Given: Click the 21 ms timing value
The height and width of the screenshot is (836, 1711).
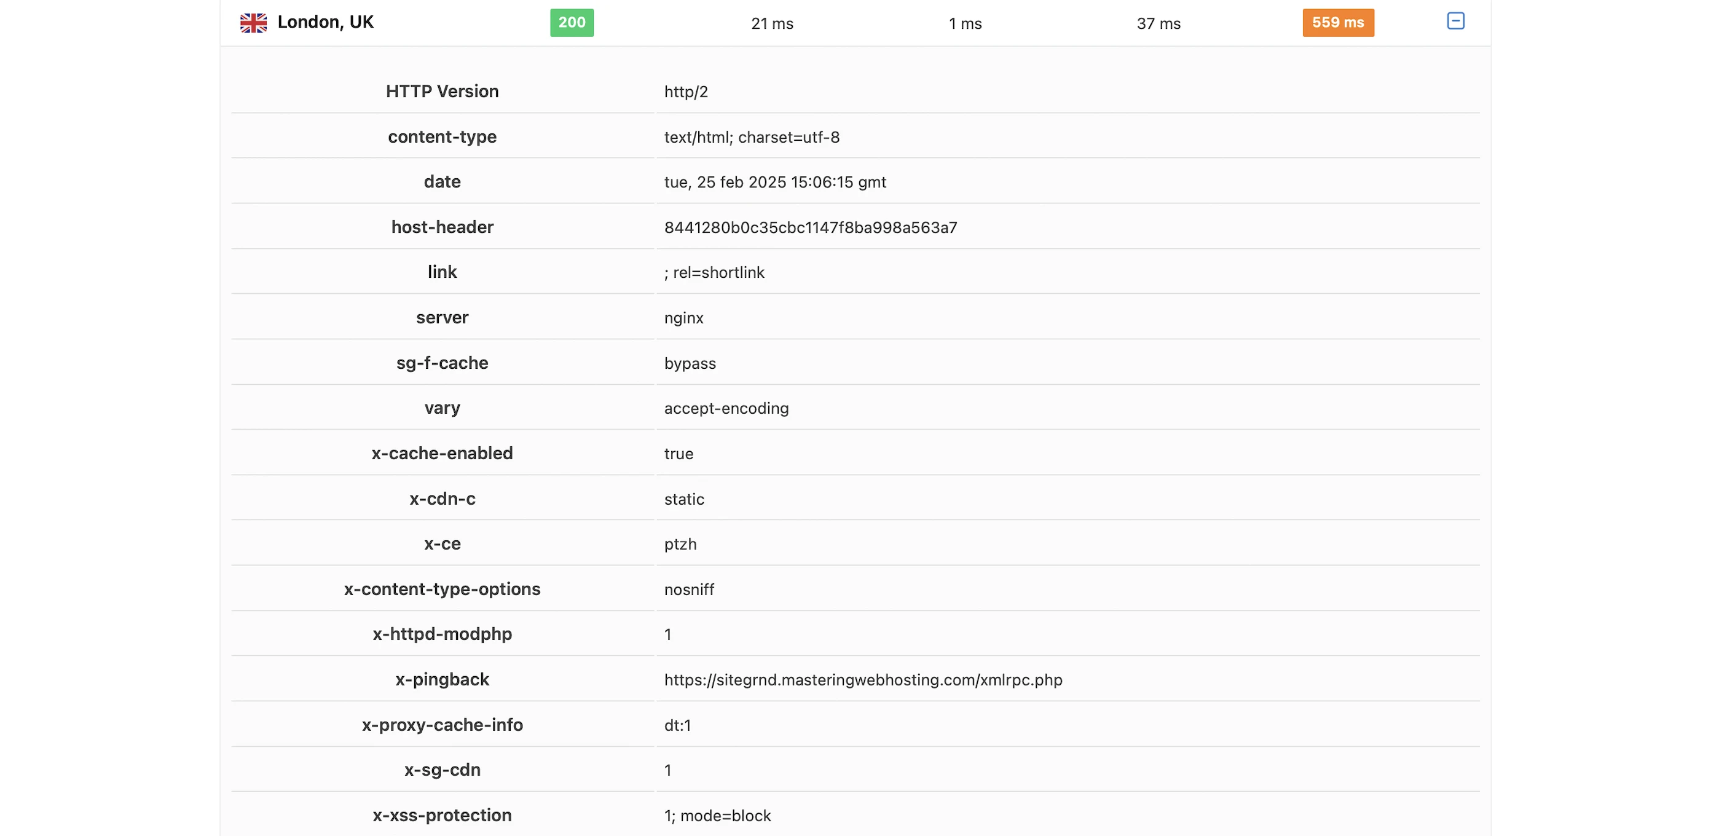Looking at the screenshot, I should point(772,24).
